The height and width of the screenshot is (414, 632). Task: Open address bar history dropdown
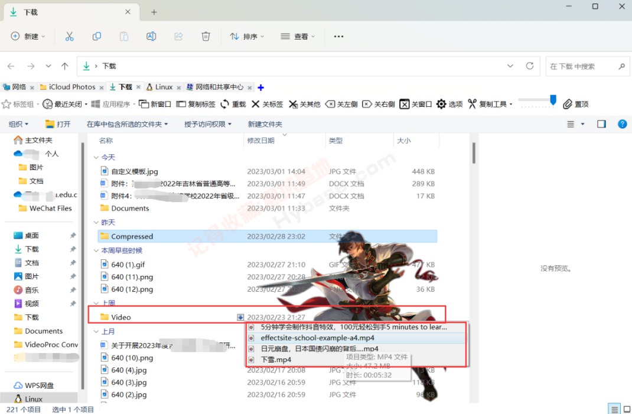pyautogui.click(x=510, y=66)
